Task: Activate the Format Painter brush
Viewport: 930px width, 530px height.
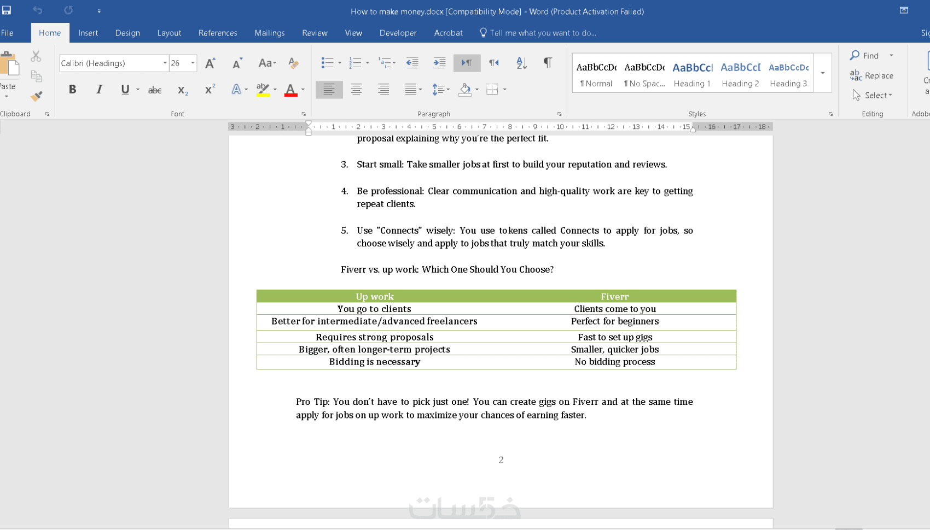Action: [x=36, y=96]
